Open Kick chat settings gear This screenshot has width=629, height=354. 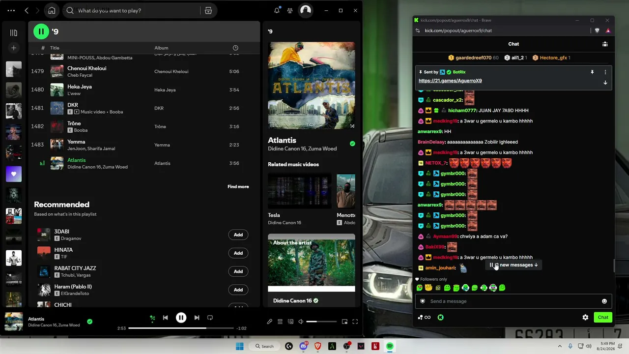(x=585, y=317)
